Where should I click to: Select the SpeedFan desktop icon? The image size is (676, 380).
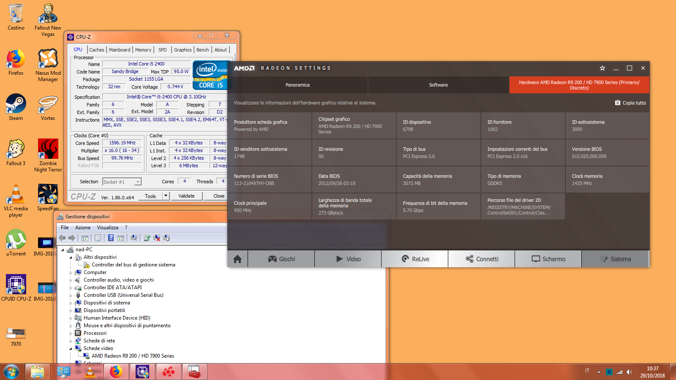48,198
